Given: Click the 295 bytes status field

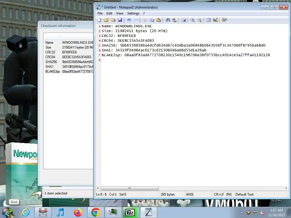Looking at the screenshot, I should tap(168, 194).
